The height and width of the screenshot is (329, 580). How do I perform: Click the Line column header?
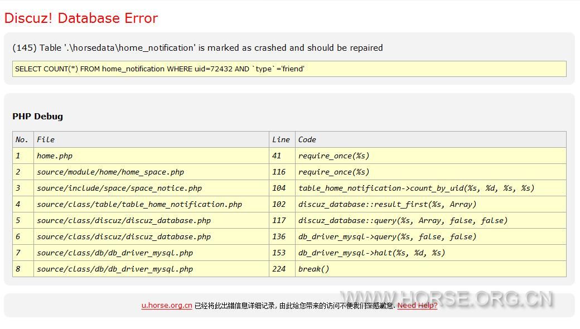282,139
